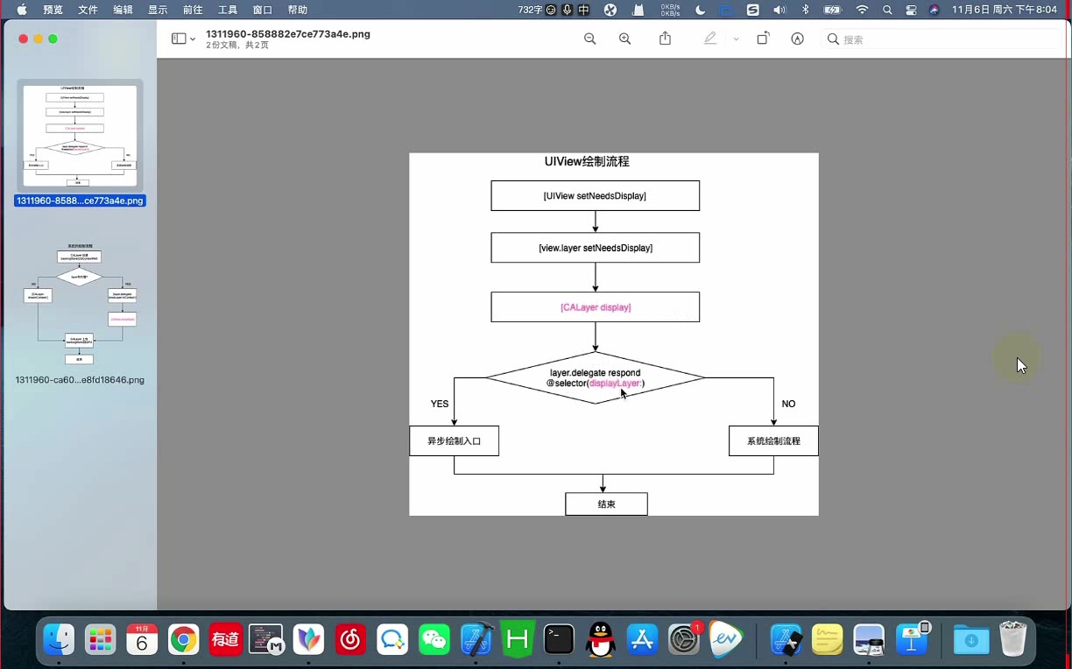1072x669 pixels.
Task: Open the 编辑 menu in the menu bar
Action: click(x=123, y=10)
